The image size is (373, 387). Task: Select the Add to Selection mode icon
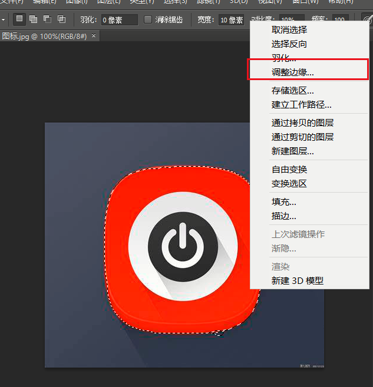point(34,19)
